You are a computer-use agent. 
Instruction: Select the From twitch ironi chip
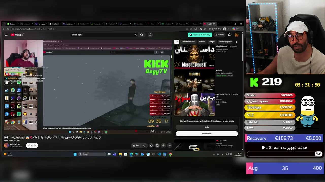188,42
